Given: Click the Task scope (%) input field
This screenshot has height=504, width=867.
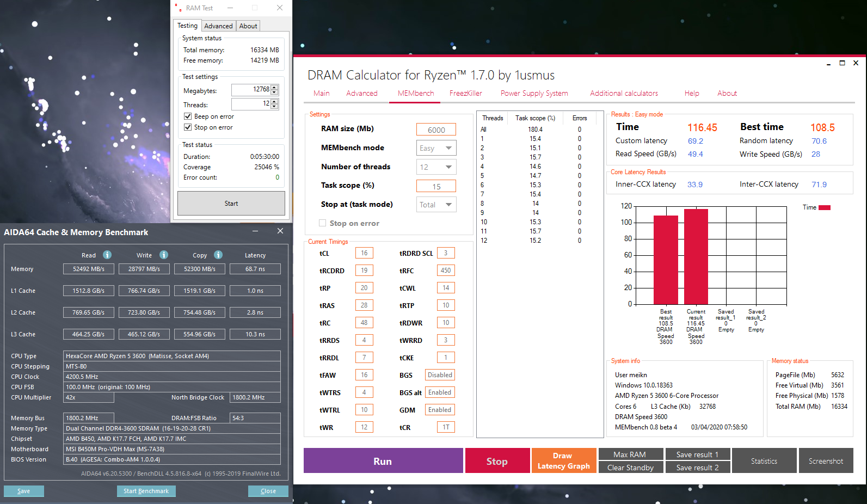Looking at the screenshot, I should (x=436, y=186).
